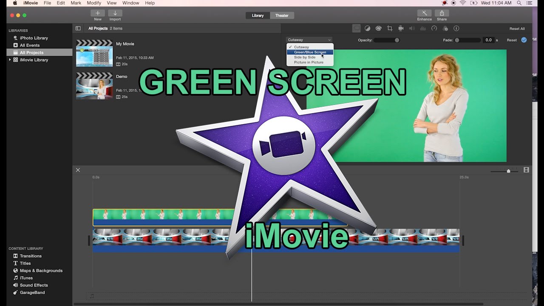This screenshot has width=544, height=306.
Task: Open the iMovie application menu
Action: 30,3
